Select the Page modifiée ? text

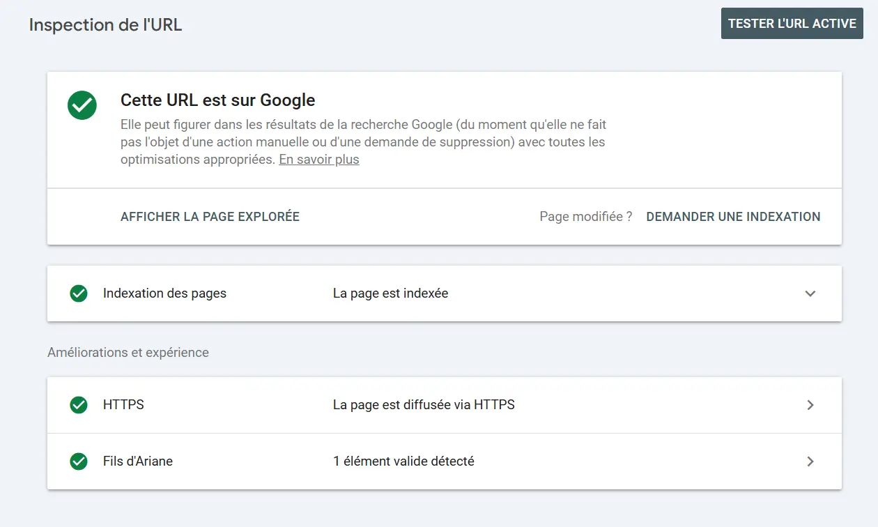[586, 216]
